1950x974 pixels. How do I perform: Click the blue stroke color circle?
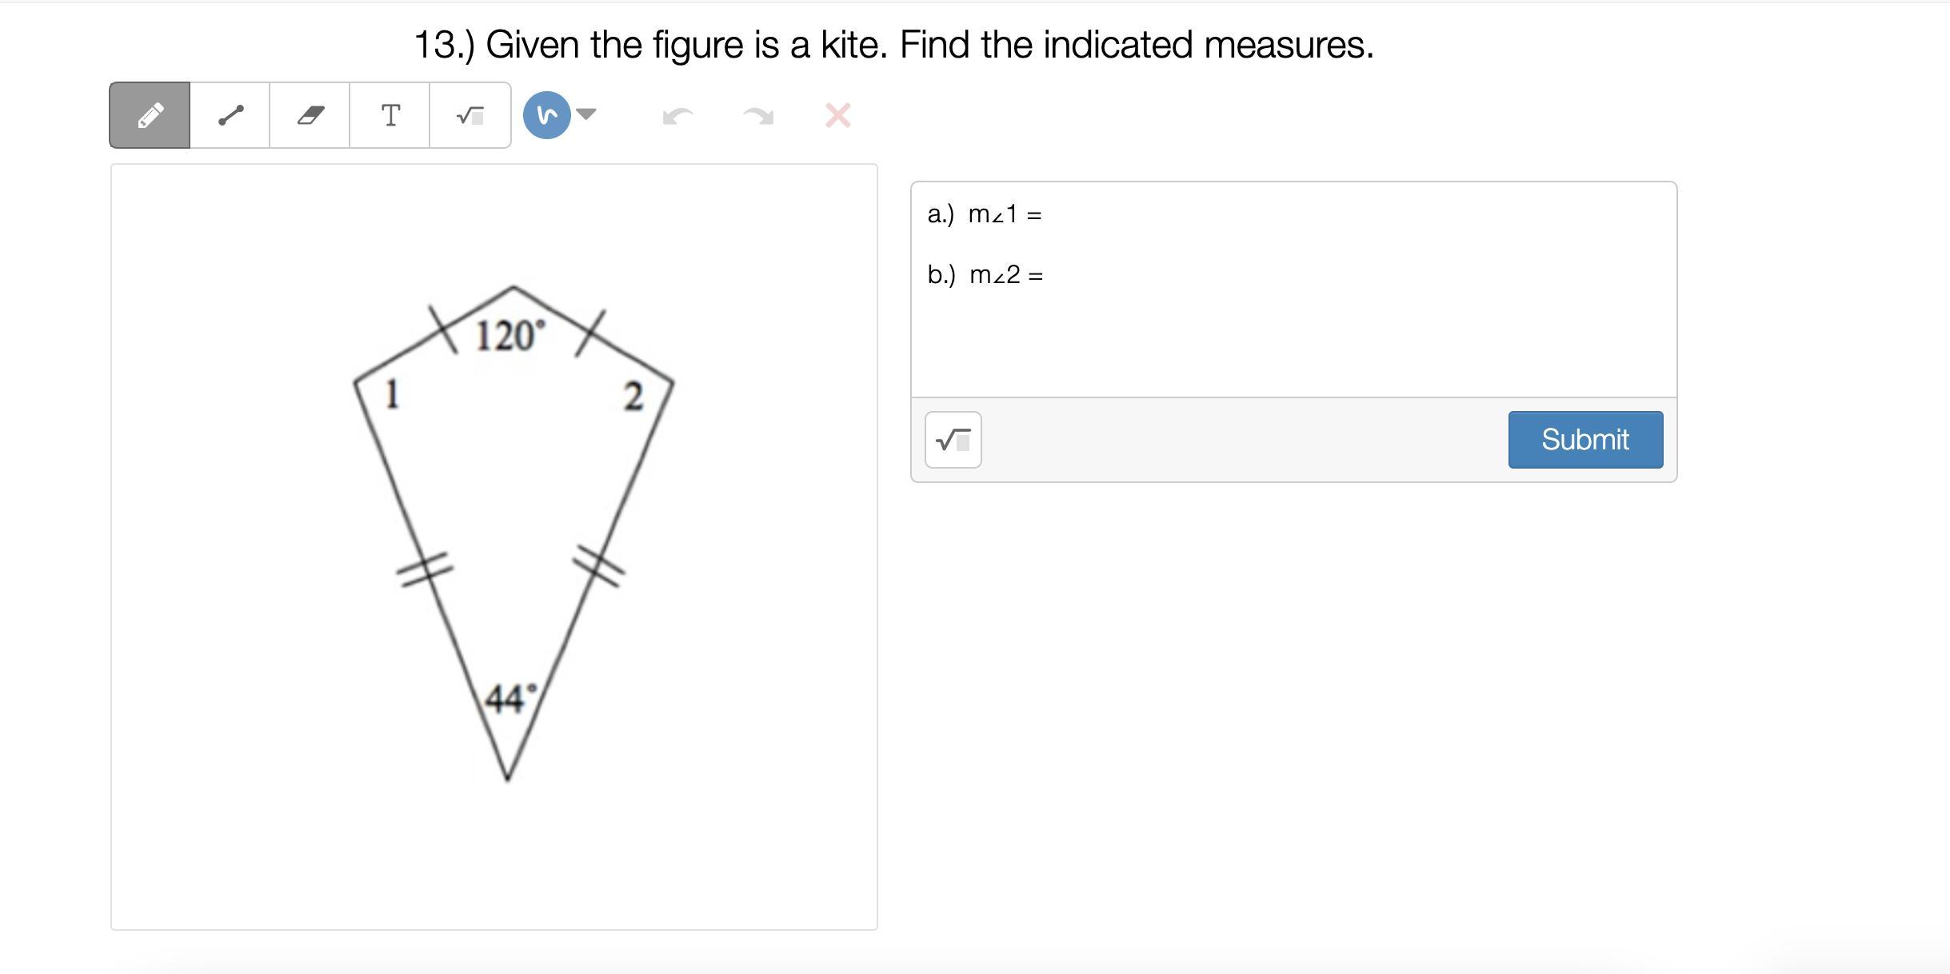pyautogui.click(x=546, y=115)
